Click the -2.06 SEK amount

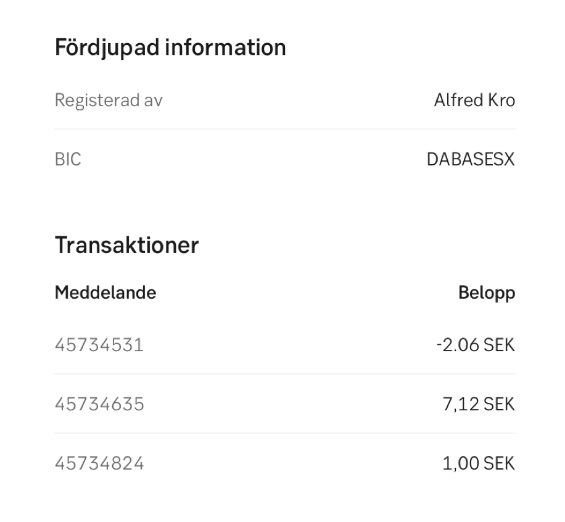pyautogui.click(x=474, y=344)
